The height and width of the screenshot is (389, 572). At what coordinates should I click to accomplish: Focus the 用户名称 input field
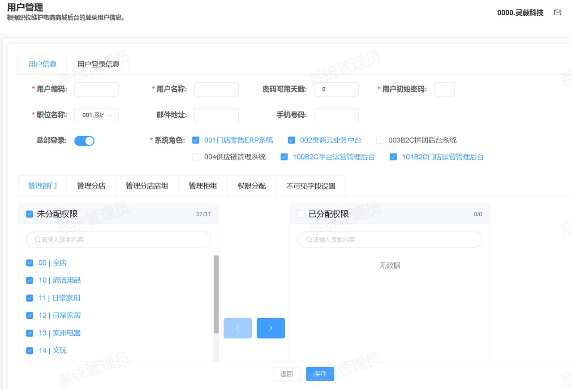pyautogui.click(x=216, y=89)
